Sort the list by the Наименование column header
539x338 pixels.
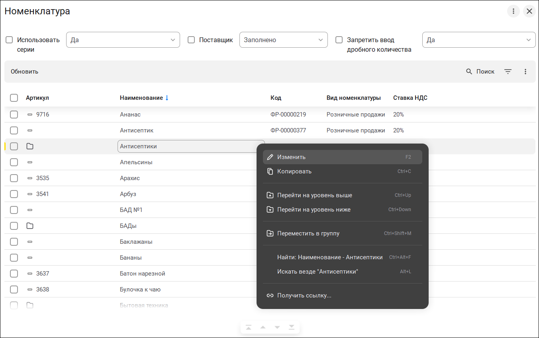(141, 98)
